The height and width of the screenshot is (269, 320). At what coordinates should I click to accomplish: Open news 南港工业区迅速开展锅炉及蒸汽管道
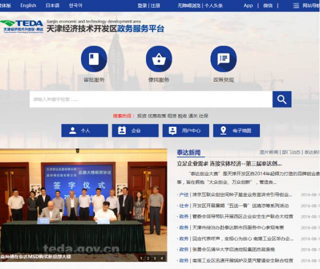(x=243, y=261)
